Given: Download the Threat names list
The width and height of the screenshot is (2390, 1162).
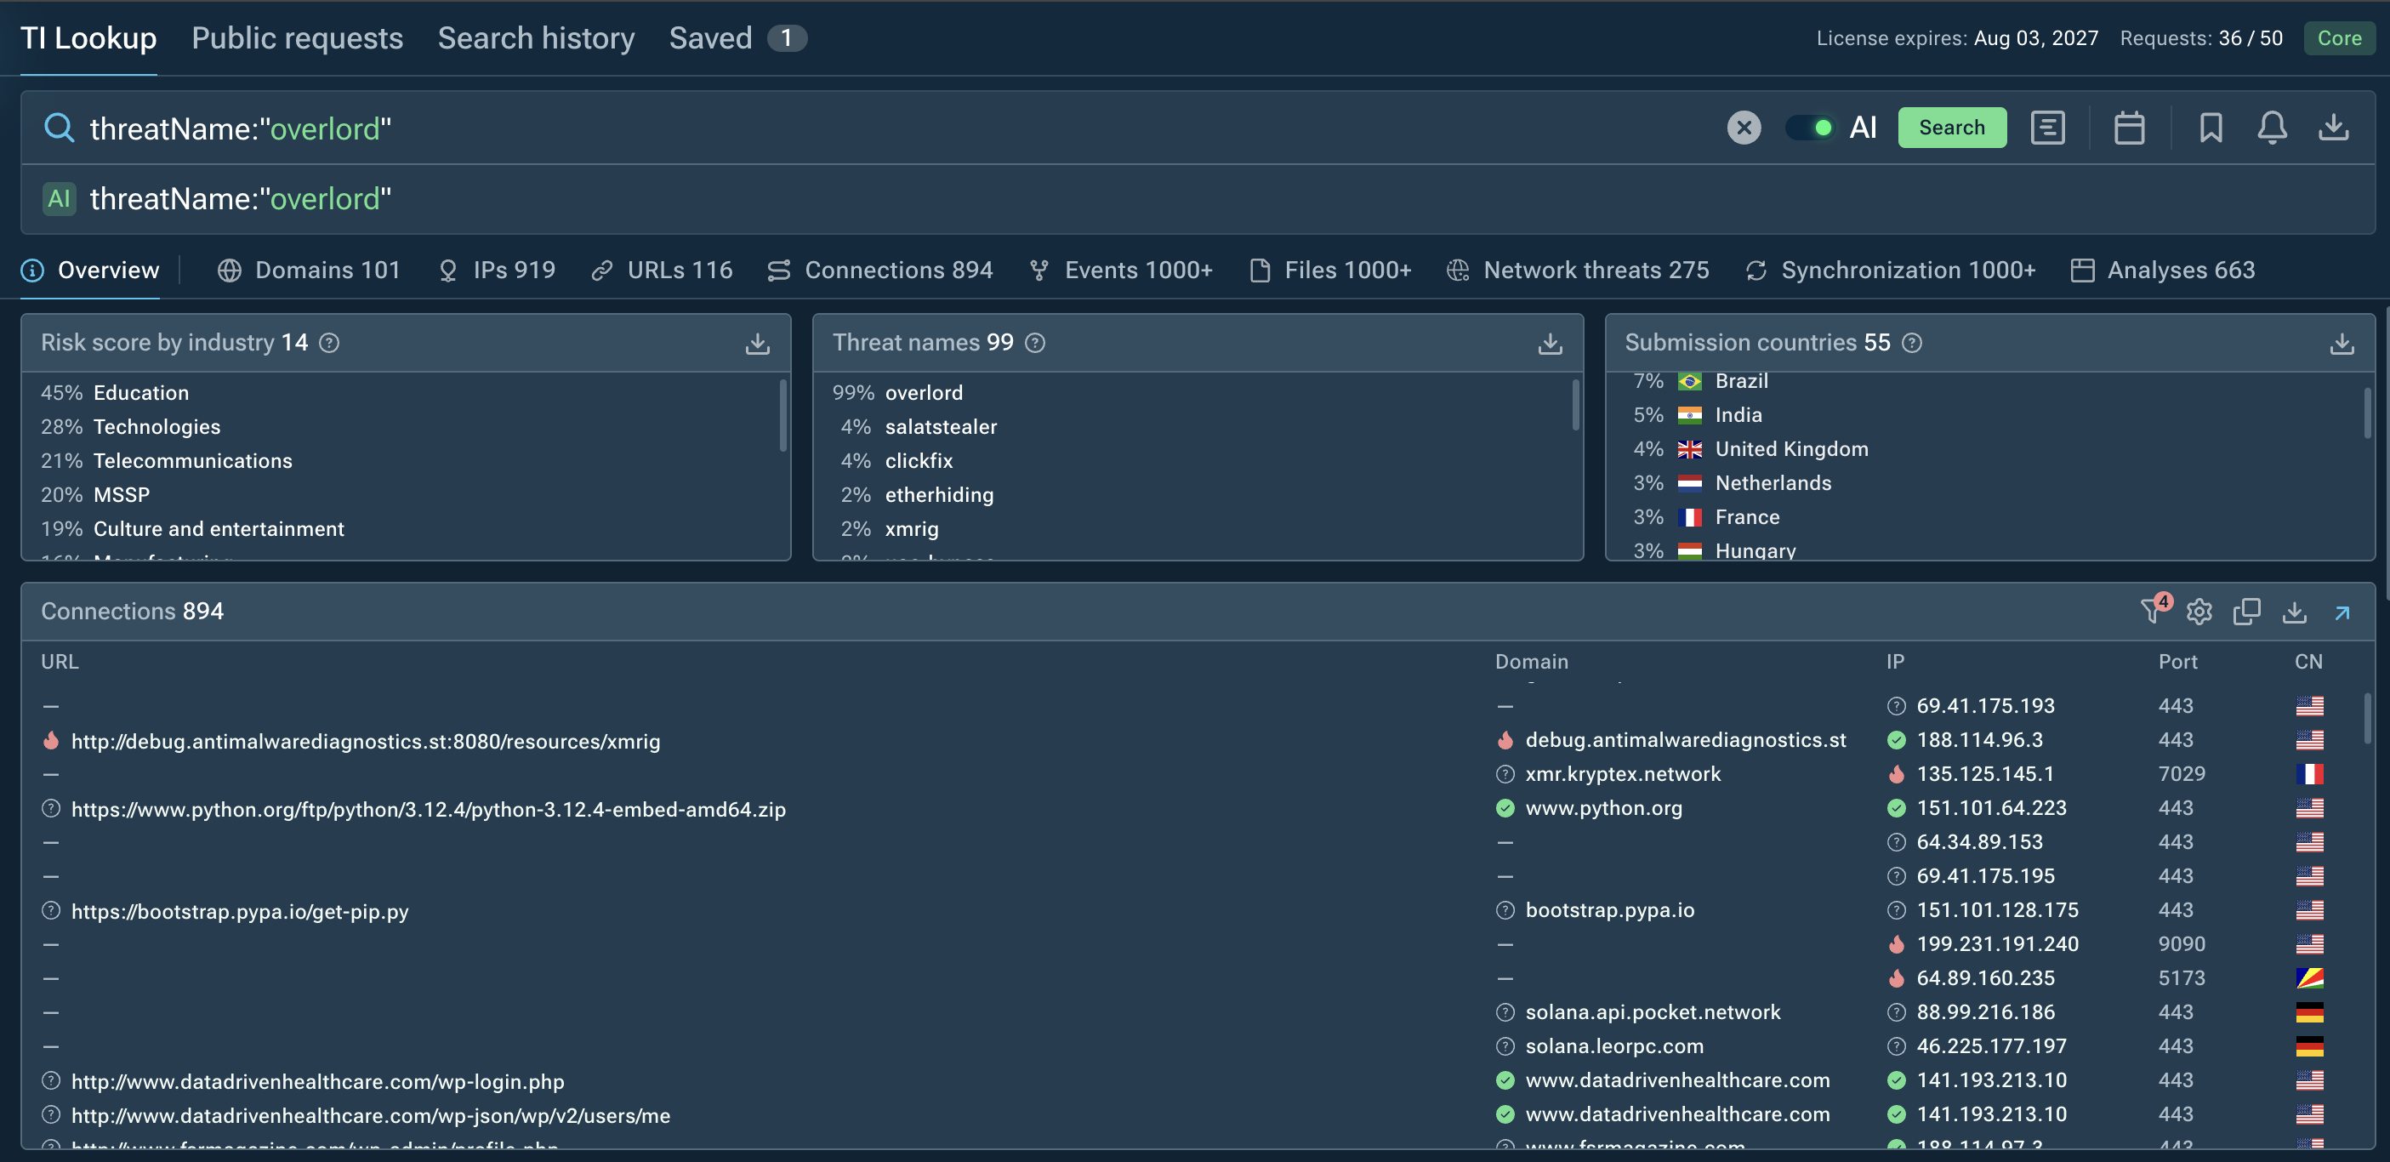Looking at the screenshot, I should click(x=1550, y=344).
